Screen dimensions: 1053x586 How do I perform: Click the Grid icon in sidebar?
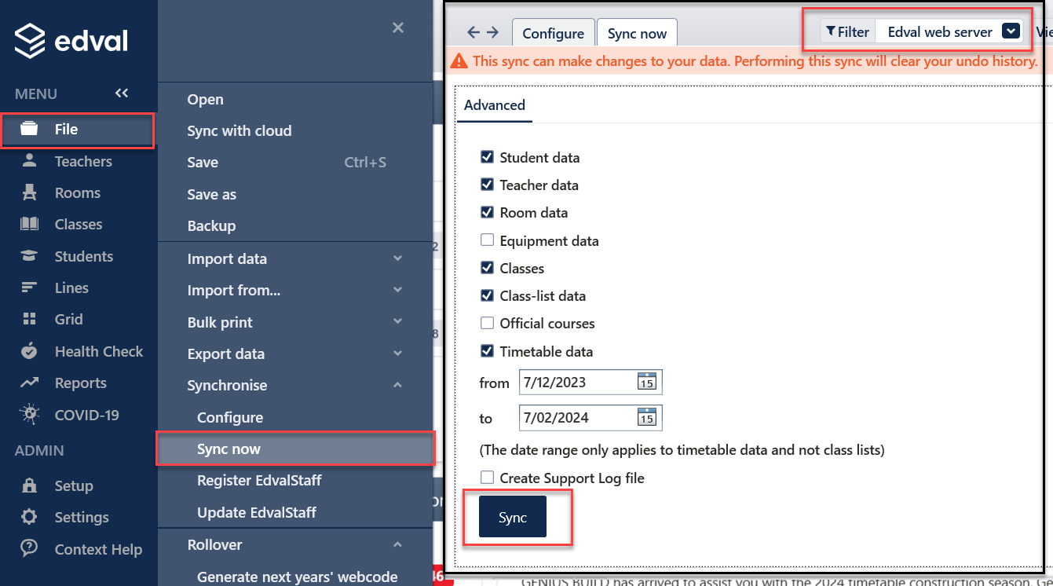(x=29, y=319)
